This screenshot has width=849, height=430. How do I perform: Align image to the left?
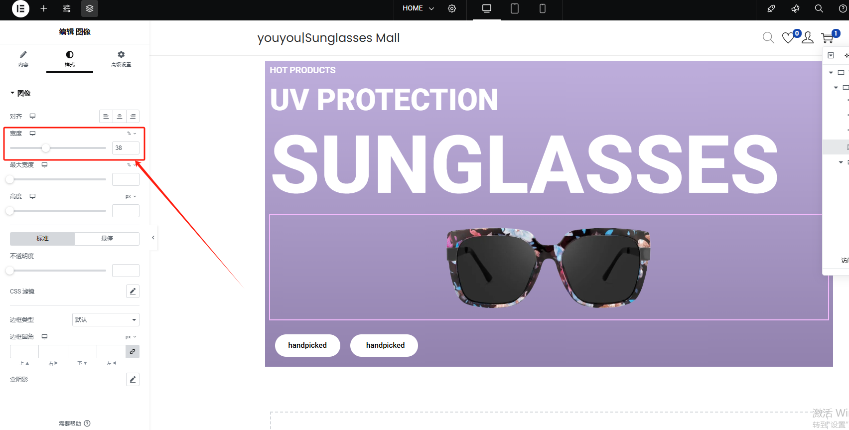click(106, 116)
